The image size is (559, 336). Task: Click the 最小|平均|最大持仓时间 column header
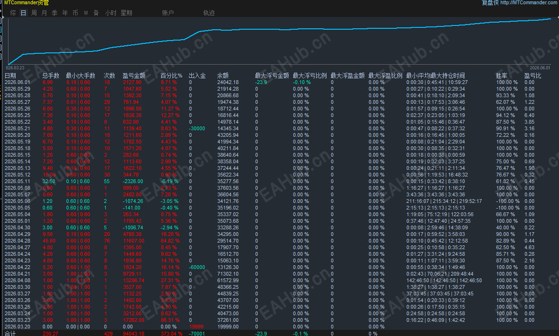435,76
